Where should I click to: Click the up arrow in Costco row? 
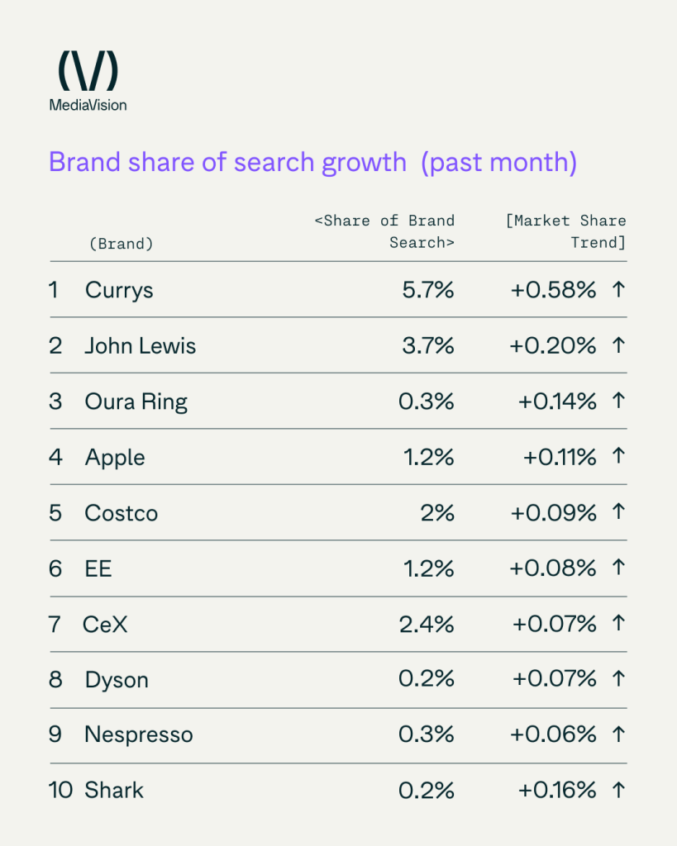coord(617,513)
